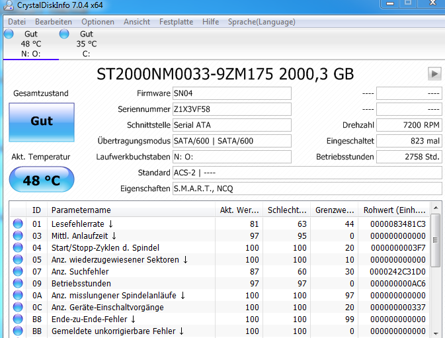Click the Übertragungsmodus field SATA/600
This screenshot has height=338, width=445.
pyautogui.click(x=232, y=141)
